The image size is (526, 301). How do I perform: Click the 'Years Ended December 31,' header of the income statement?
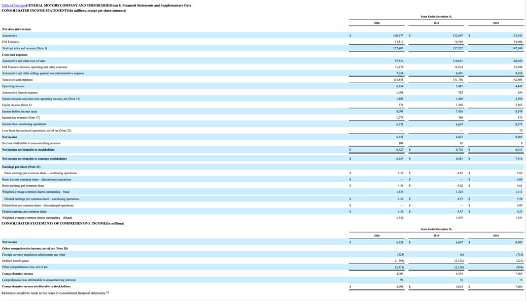pos(436,16)
